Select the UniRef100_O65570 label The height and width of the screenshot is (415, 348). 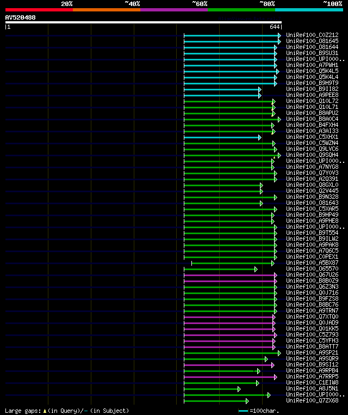312,268
